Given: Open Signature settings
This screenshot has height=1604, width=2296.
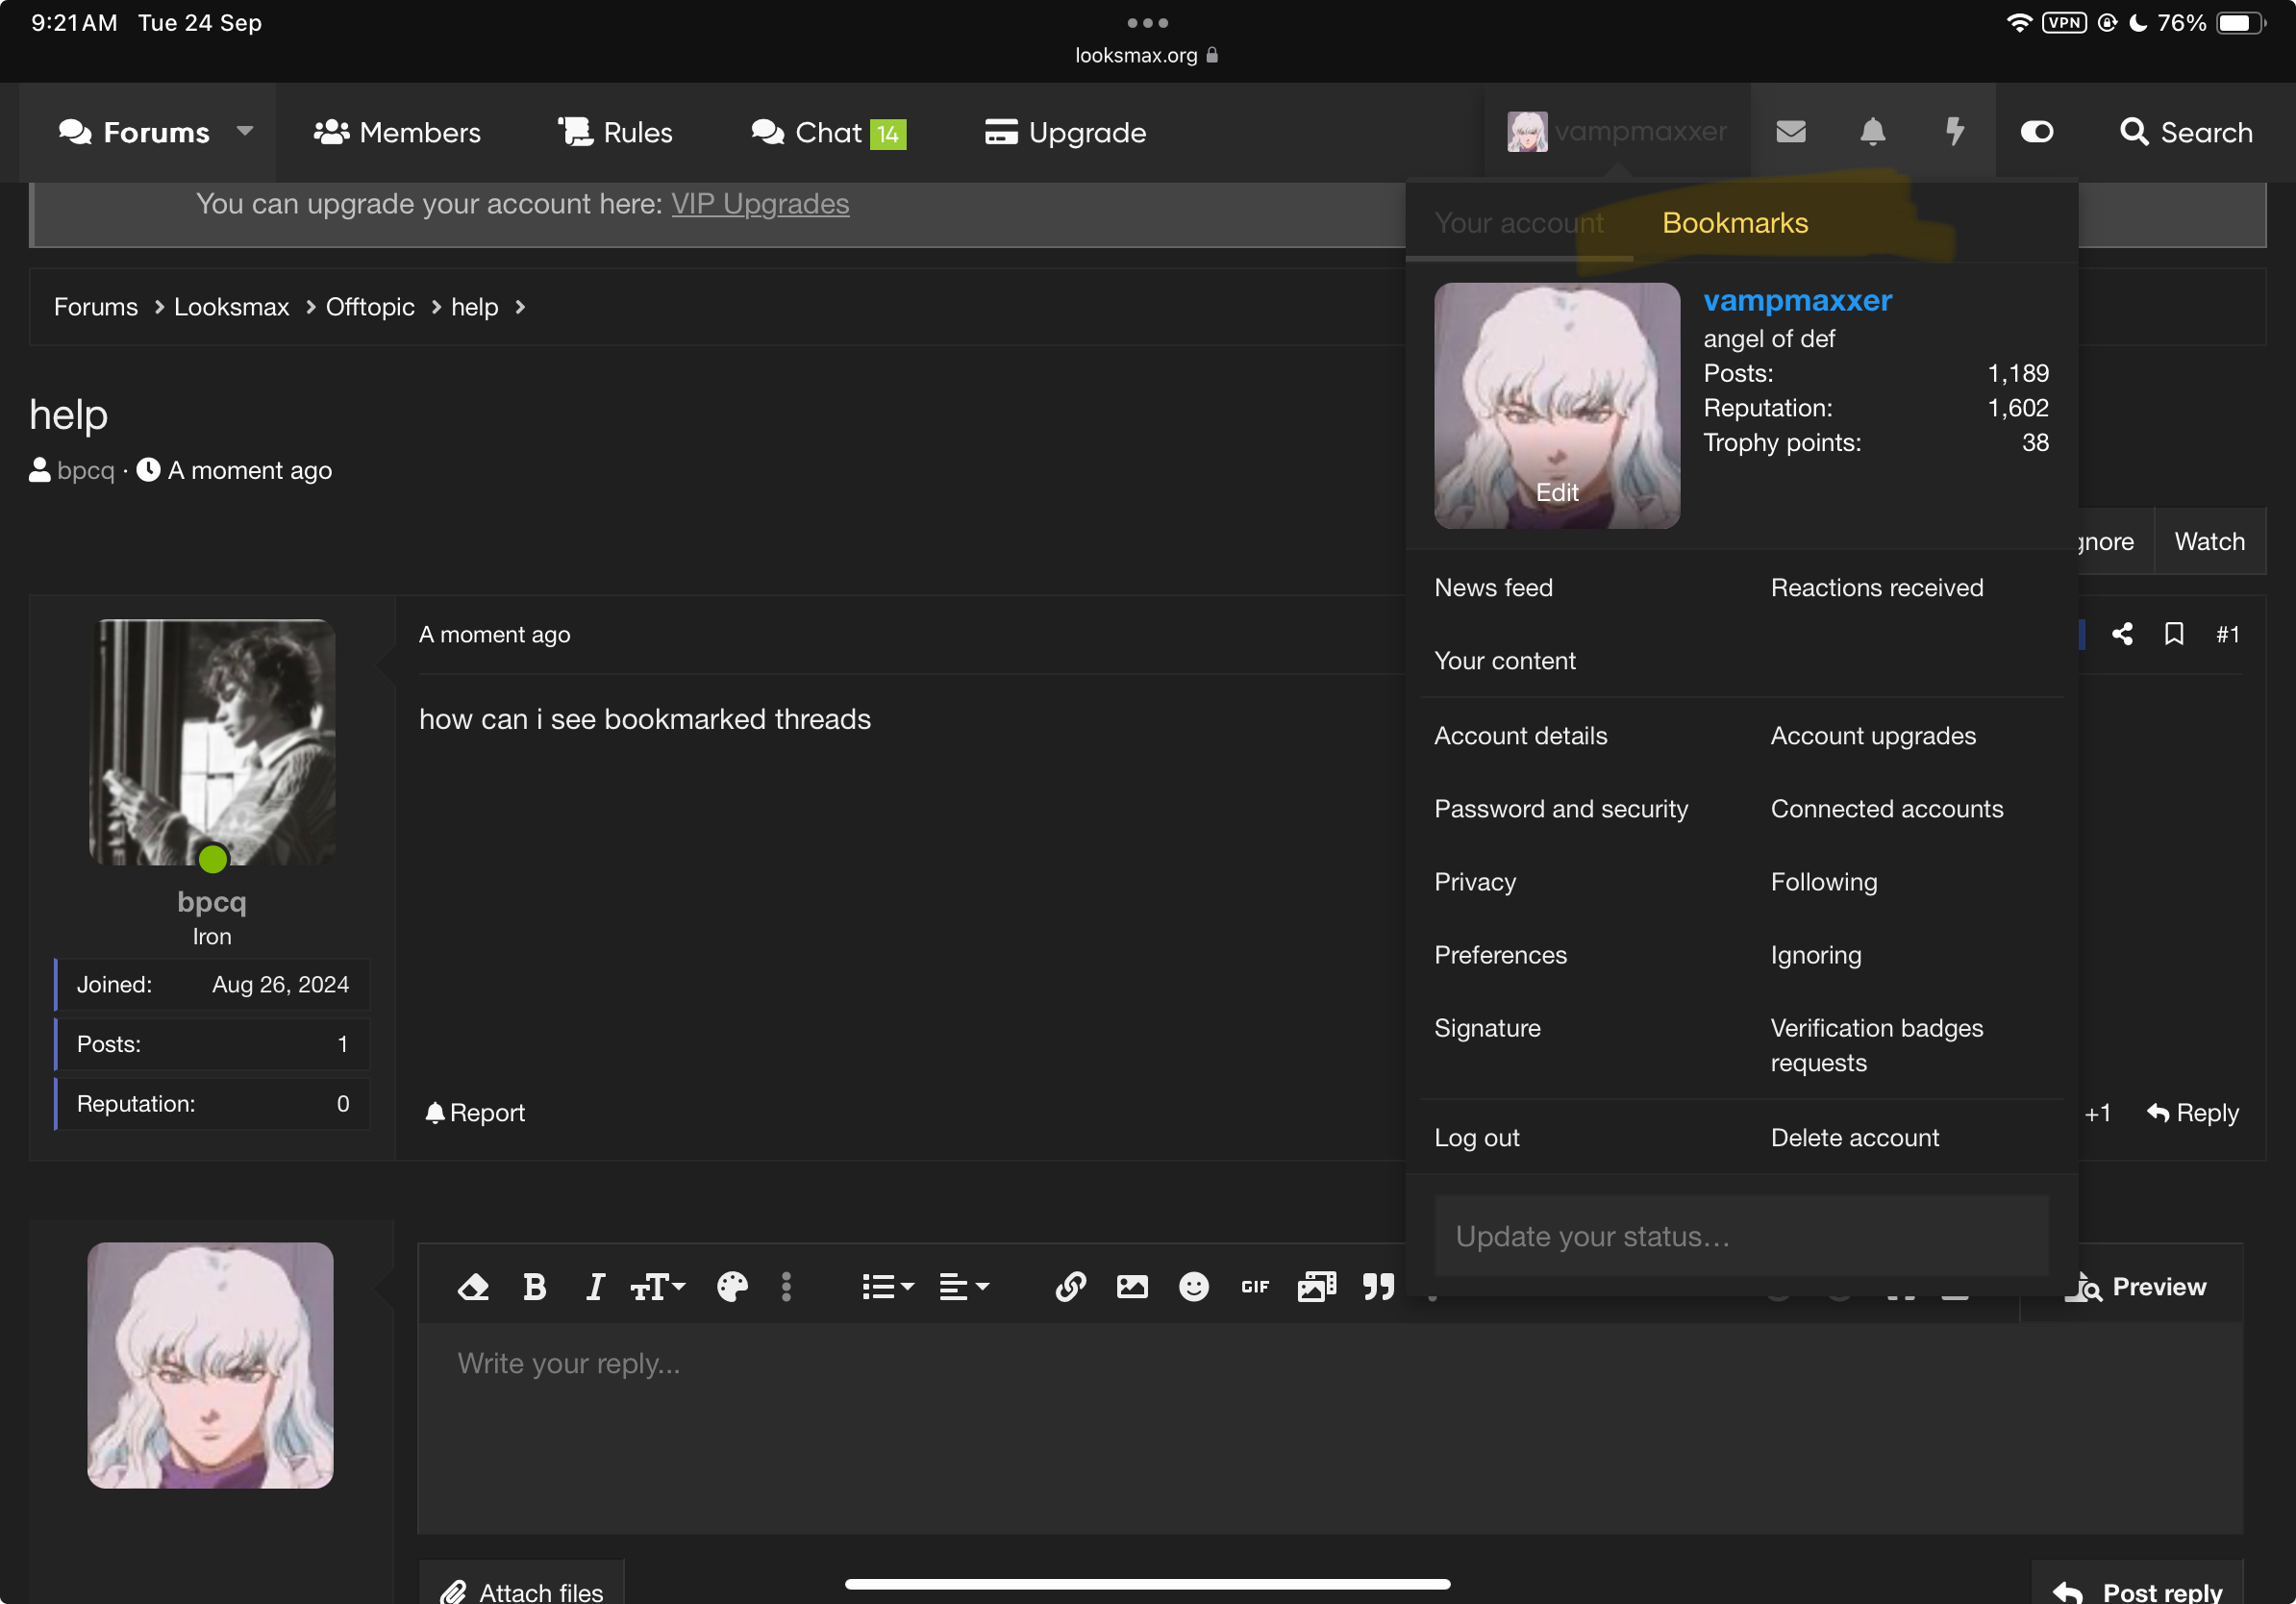Looking at the screenshot, I should point(1487,1028).
